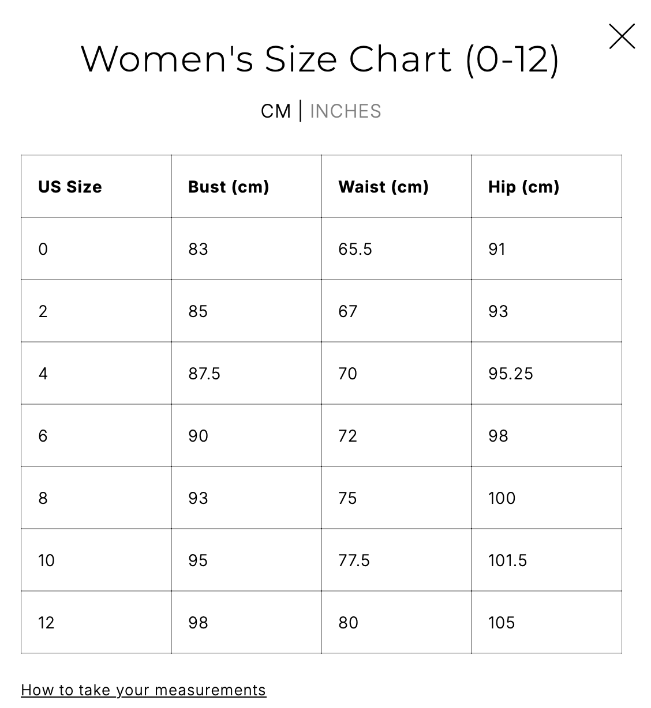Click the Hip (cm) column header
Screen dimensions: 651x708
click(x=523, y=187)
